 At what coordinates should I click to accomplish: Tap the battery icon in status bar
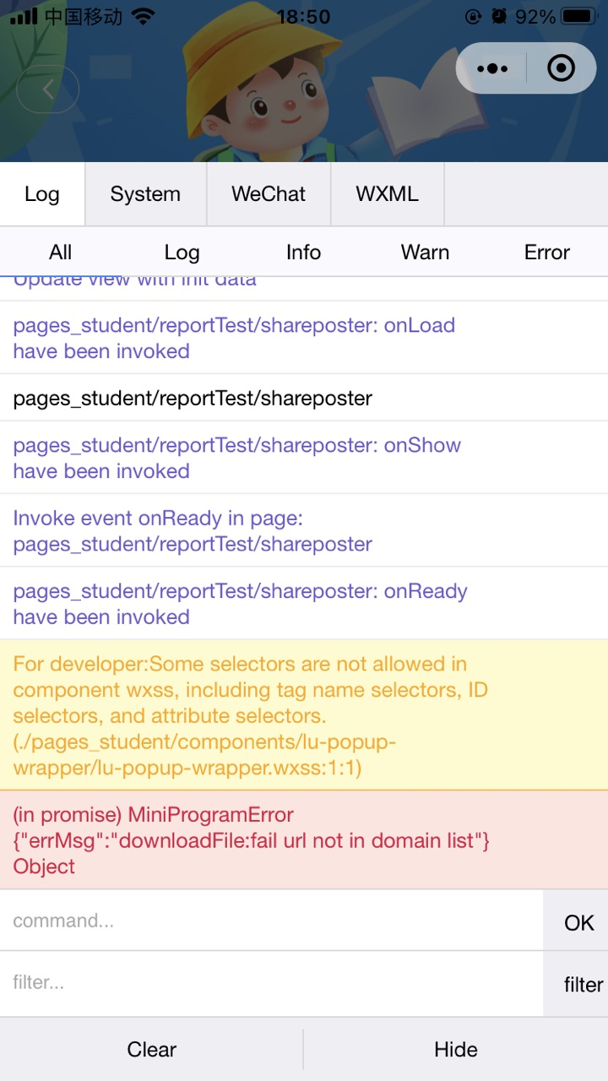578,16
